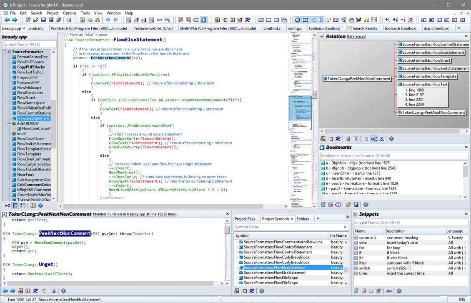Viewport: 471px width, 303px height.
Task: Click the Ab+ button below the symbols panel
Action: 388,290
